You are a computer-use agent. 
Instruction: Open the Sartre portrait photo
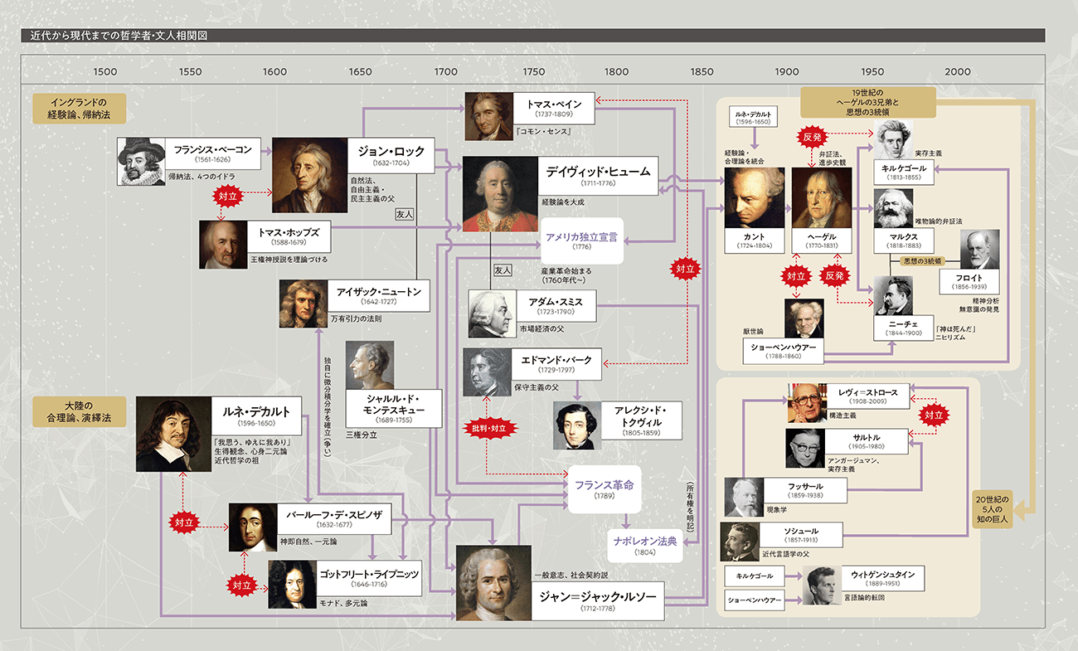(x=807, y=449)
